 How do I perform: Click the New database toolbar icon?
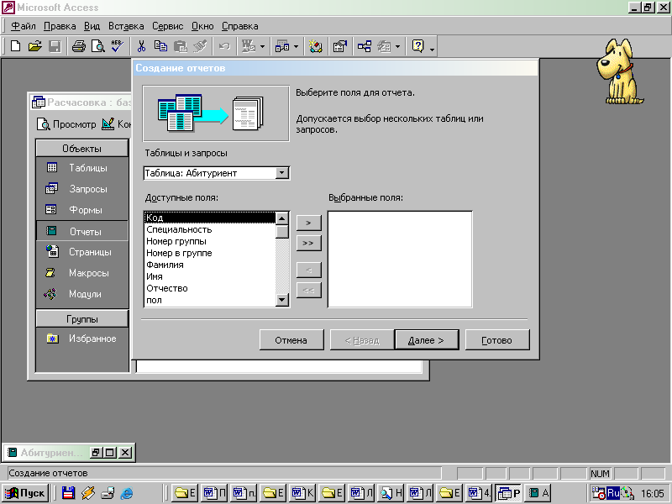15,46
